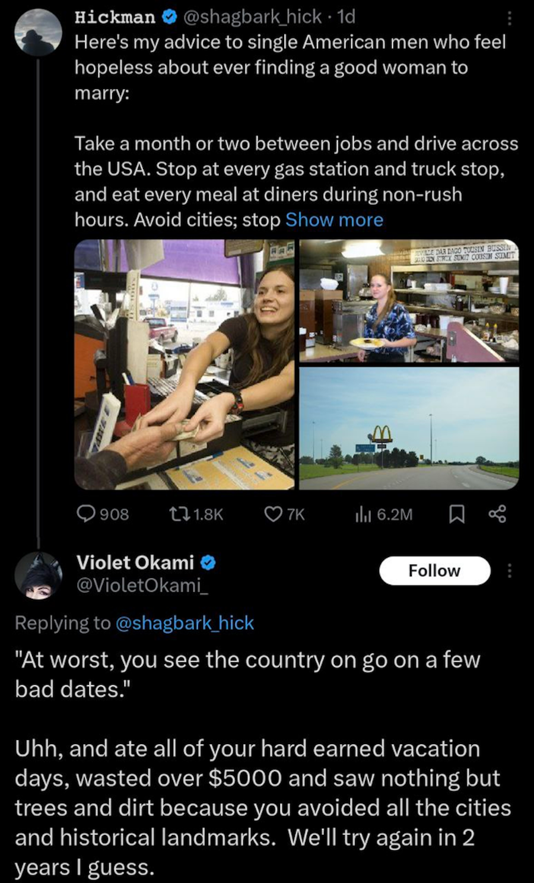Open the three-dot menu on Hickman's post
534x883 pixels.
(508, 19)
